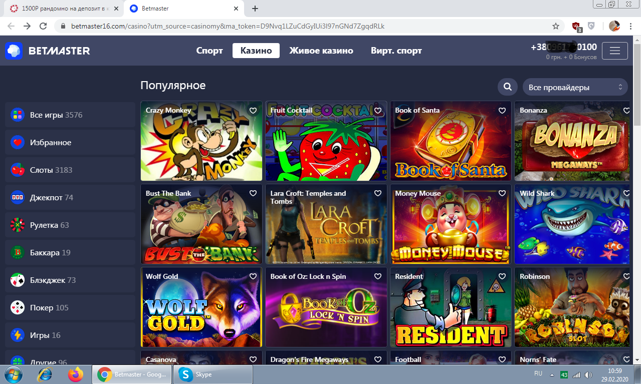Open the Windows Start button
Viewport: 641px width, 384px height.
(13, 374)
